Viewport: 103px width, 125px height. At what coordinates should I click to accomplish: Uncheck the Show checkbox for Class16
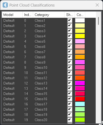(70, 99)
